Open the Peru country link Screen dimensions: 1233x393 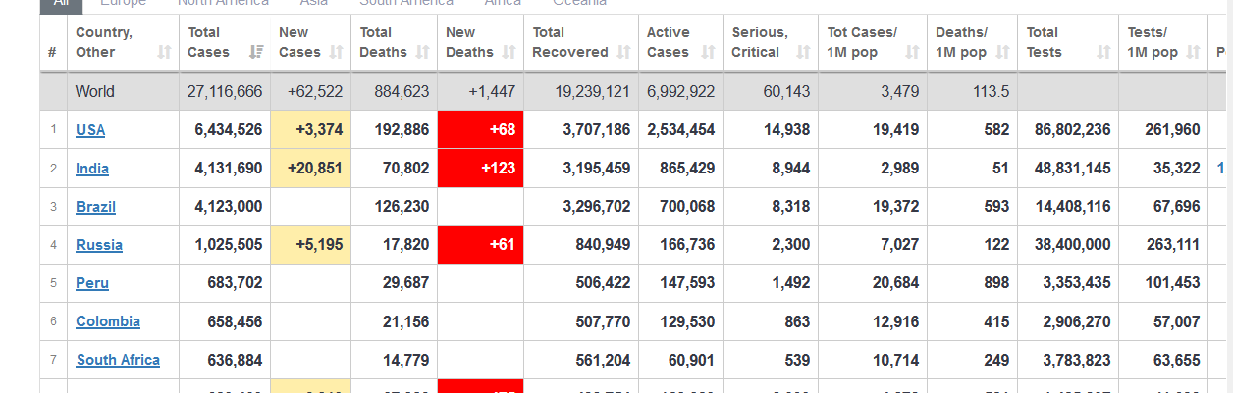coord(92,283)
